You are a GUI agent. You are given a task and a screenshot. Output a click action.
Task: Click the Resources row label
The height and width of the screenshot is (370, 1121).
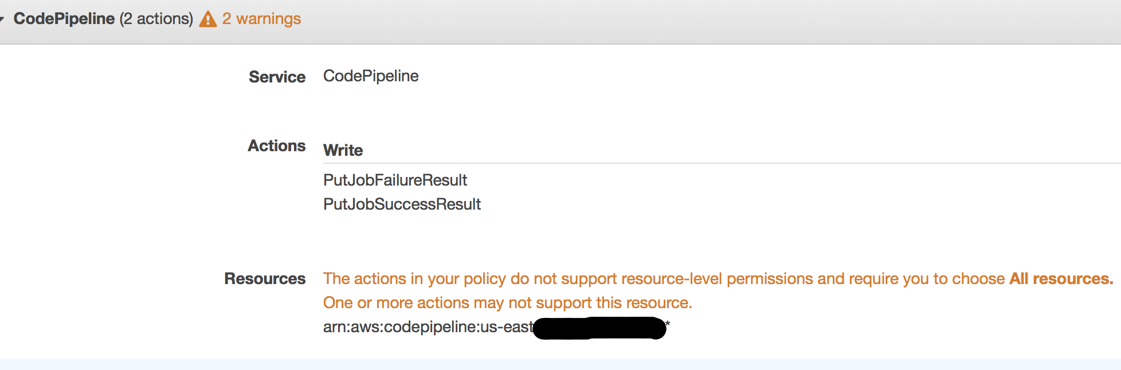[x=265, y=278]
